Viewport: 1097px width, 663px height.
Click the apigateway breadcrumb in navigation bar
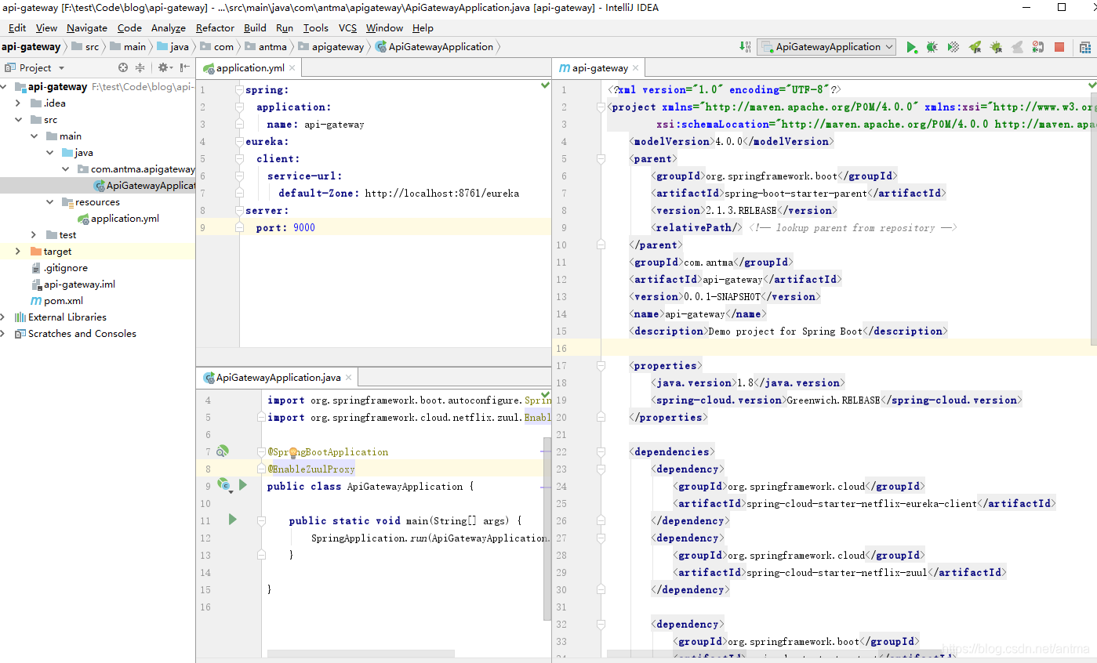tap(337, 47)
